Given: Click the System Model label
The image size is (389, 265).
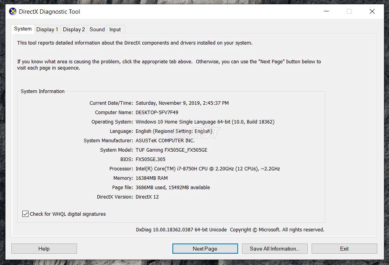Looking at the screenshot, I should pyautogui.click(x=117, y=150).
